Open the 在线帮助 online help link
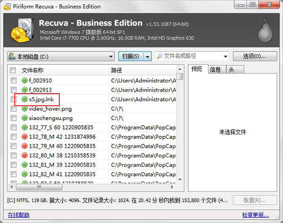The image size is (283, 223). pyautogui.click(x=18, y=215)
